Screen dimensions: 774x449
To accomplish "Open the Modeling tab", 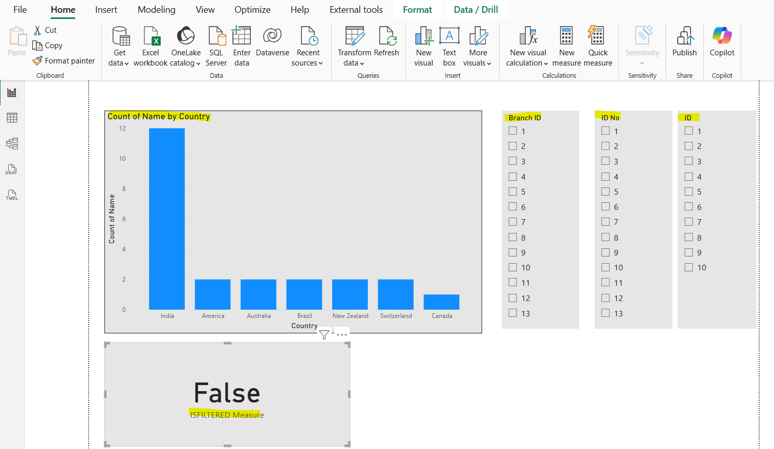I will point(156,9).
